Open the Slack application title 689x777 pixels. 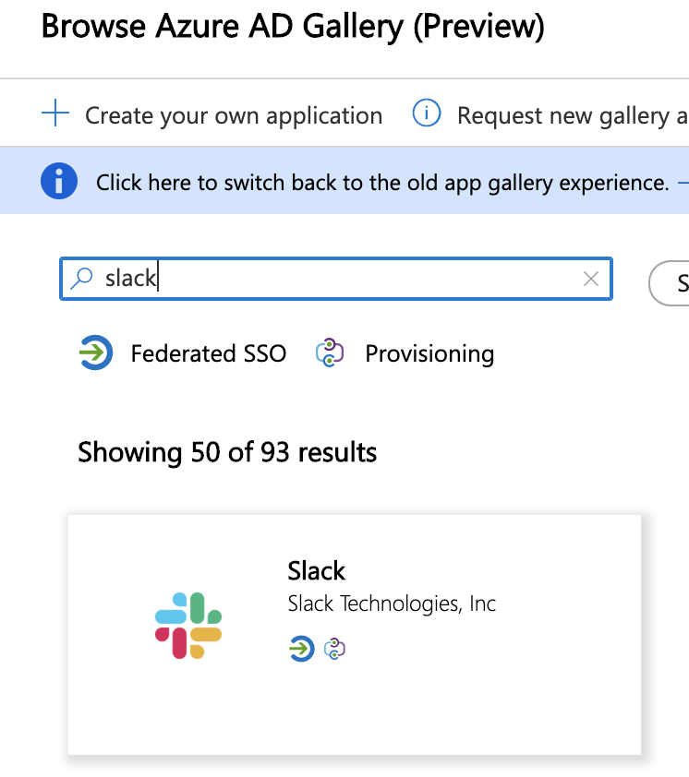coord(316,571)
